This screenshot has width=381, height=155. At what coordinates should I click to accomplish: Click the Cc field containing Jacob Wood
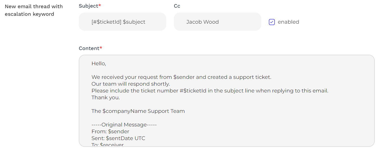(x=217, y=22)
